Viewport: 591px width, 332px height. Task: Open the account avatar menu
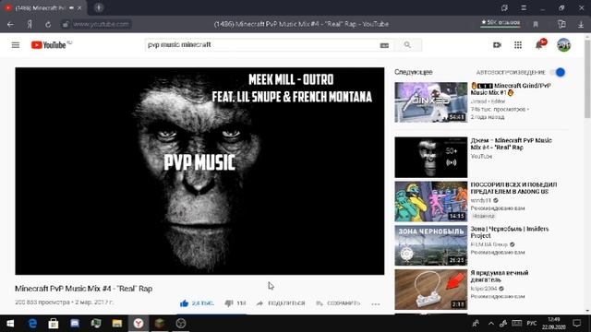click(563, 45)
